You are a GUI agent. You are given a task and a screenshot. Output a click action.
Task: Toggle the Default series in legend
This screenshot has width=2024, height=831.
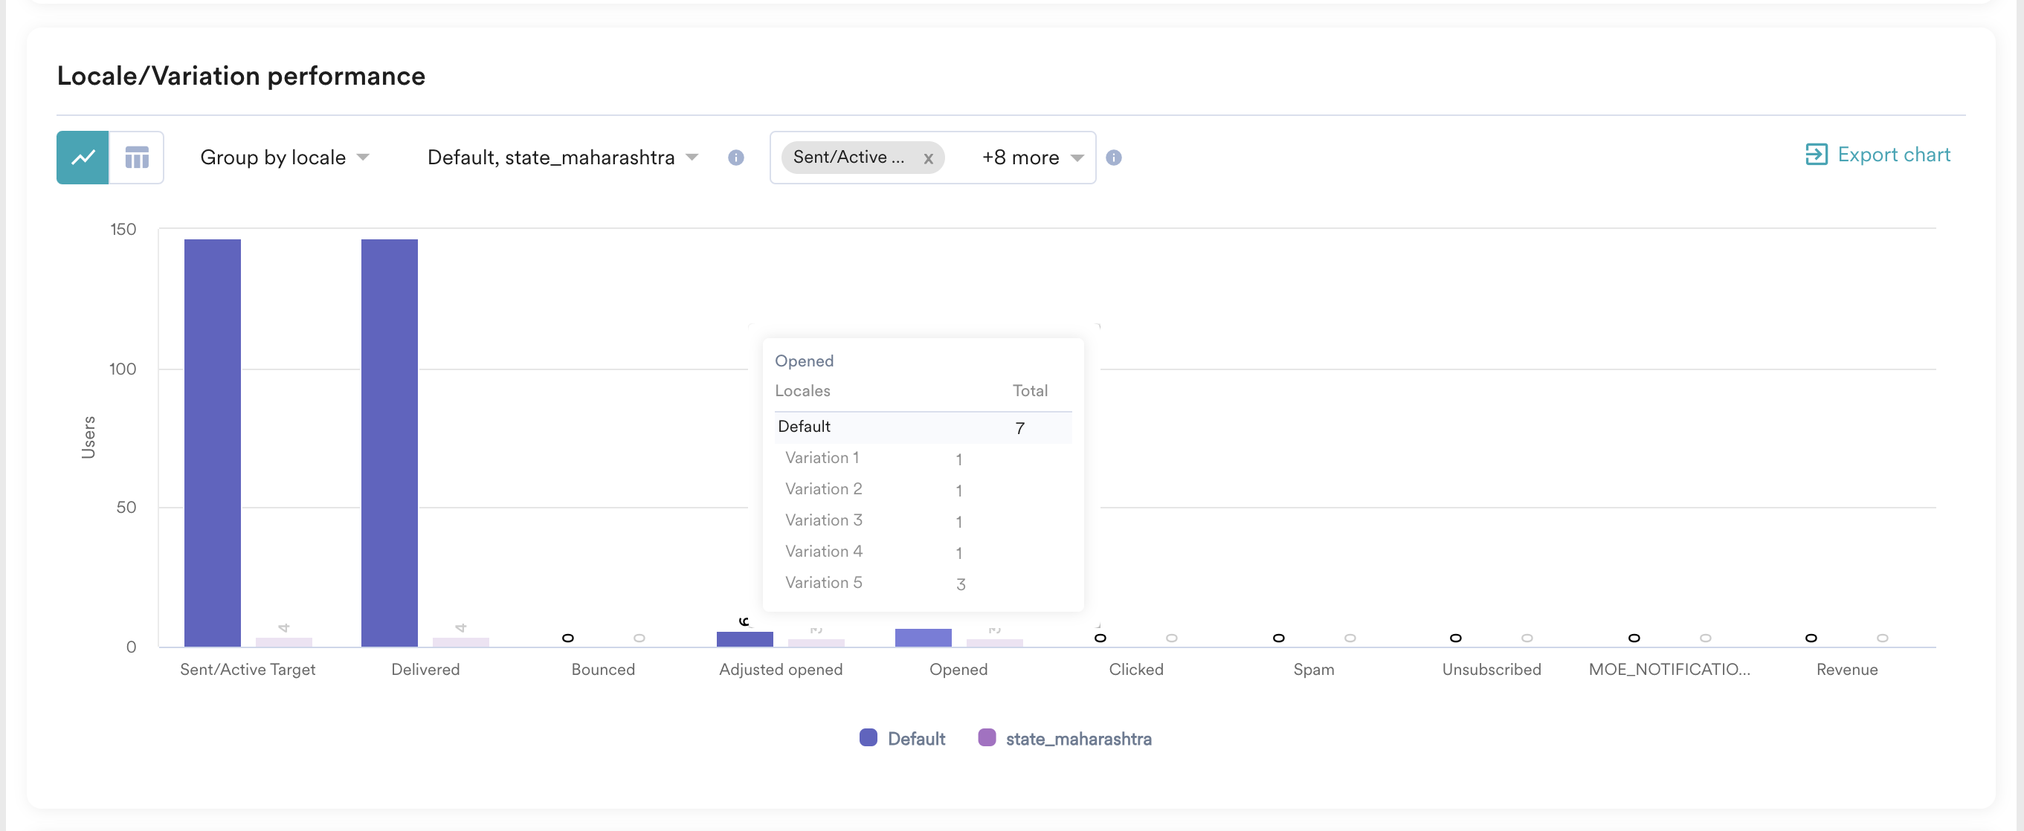pos(915,738)
